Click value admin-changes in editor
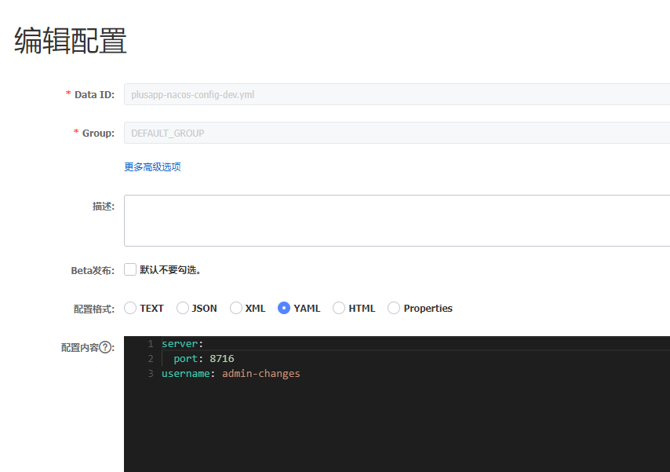 tap(261, 374)
